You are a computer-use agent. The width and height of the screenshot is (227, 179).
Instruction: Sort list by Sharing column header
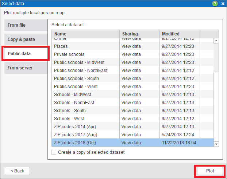[x=139, y=34]
